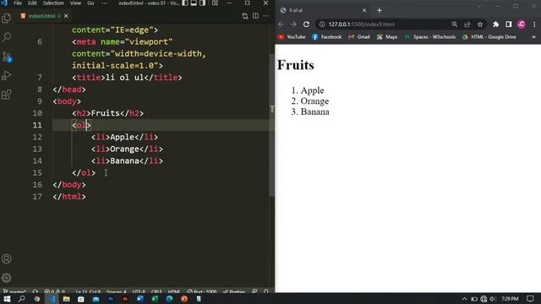Open the YouTube bookmark
This screenshot has height=304, width=541.
coord(292,37)
